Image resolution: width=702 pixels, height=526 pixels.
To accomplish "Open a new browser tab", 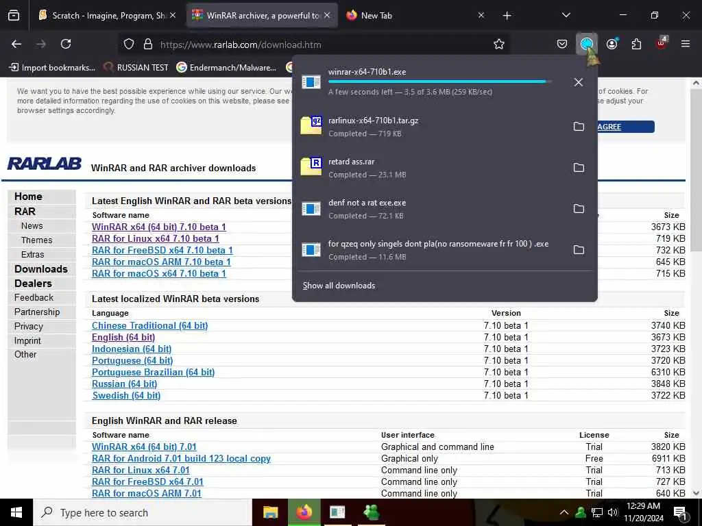I will click(507, 16).
